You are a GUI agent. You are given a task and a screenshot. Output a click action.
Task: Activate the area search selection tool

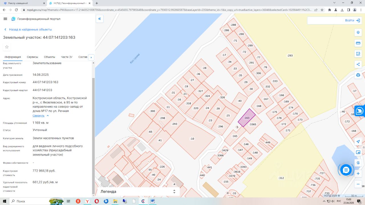358,54
